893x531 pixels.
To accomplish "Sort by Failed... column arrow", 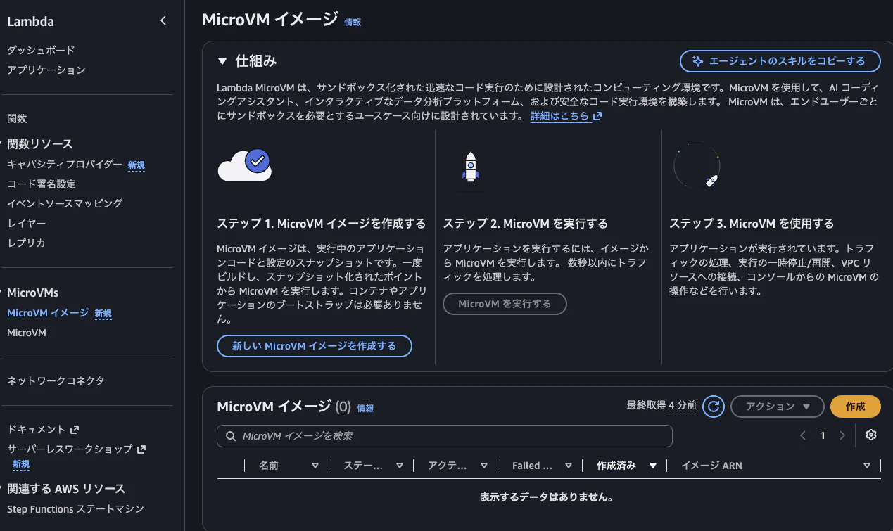I will (568, 466).
